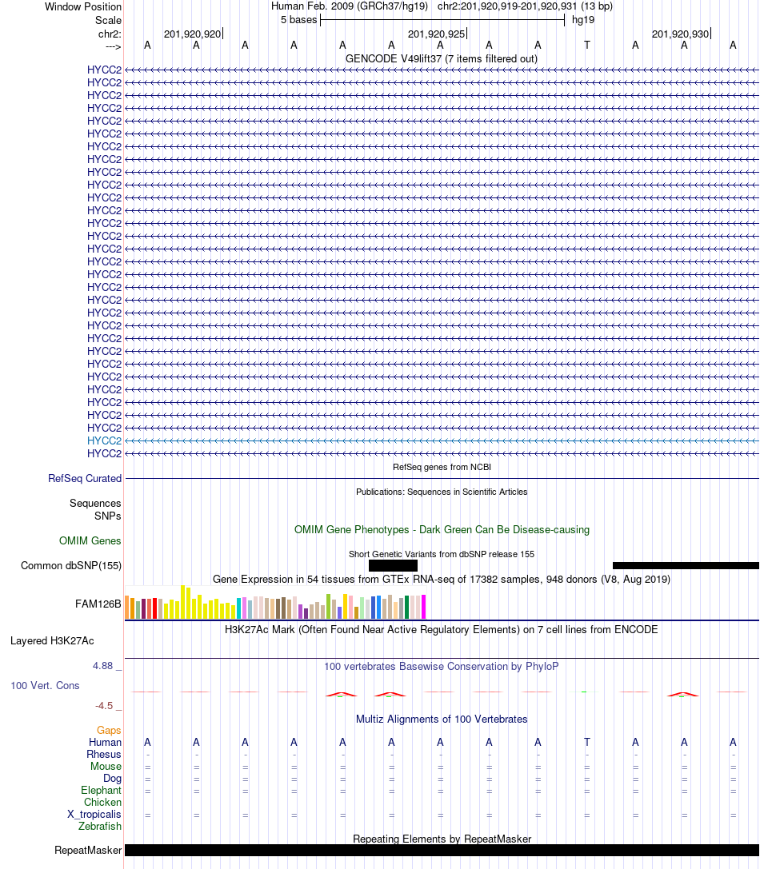The image size is (760, 869).
Task: Click the magenta bar in the GTEx chart
Action: [424, 607]
